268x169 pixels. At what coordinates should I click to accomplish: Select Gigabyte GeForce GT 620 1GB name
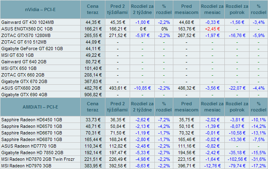coord(32,49)
